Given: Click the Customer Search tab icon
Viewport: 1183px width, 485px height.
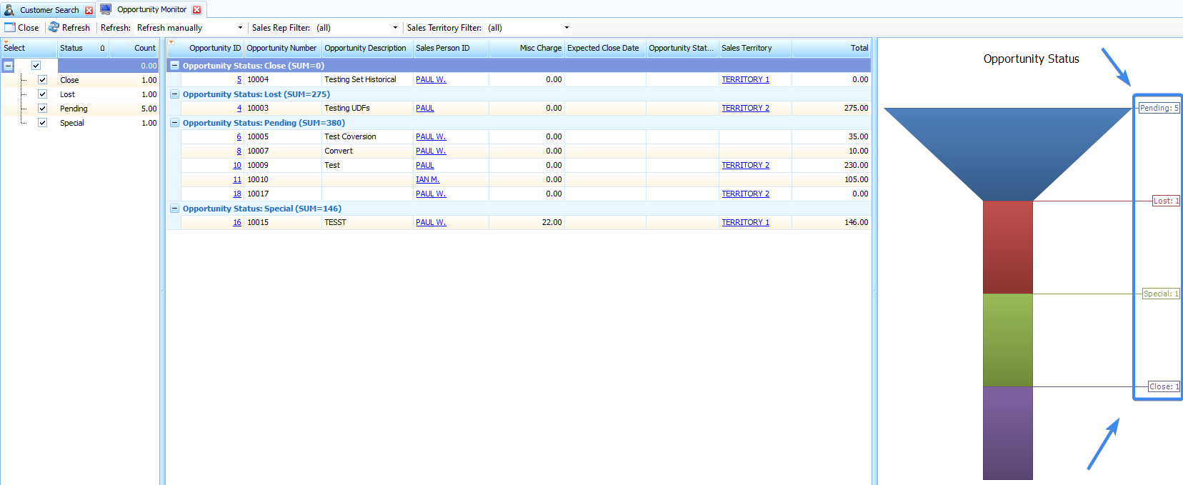Looking at the screenshot, I should click(9, 10).
